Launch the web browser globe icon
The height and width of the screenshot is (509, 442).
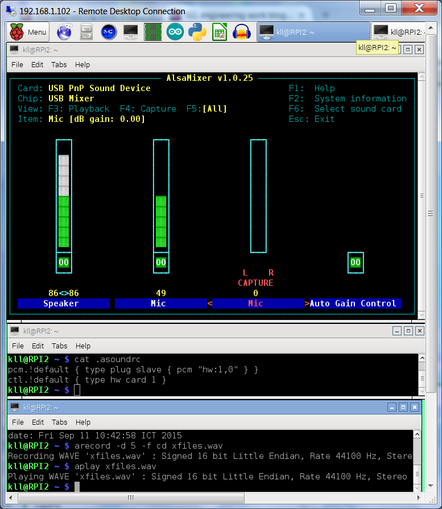[x=65, y=32]
